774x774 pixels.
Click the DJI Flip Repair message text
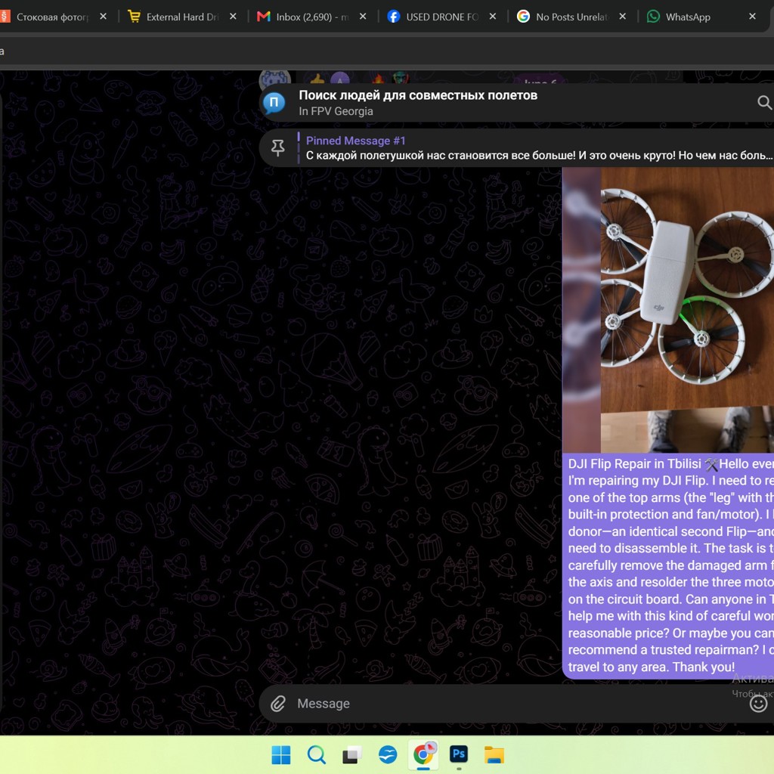point(670,565)
